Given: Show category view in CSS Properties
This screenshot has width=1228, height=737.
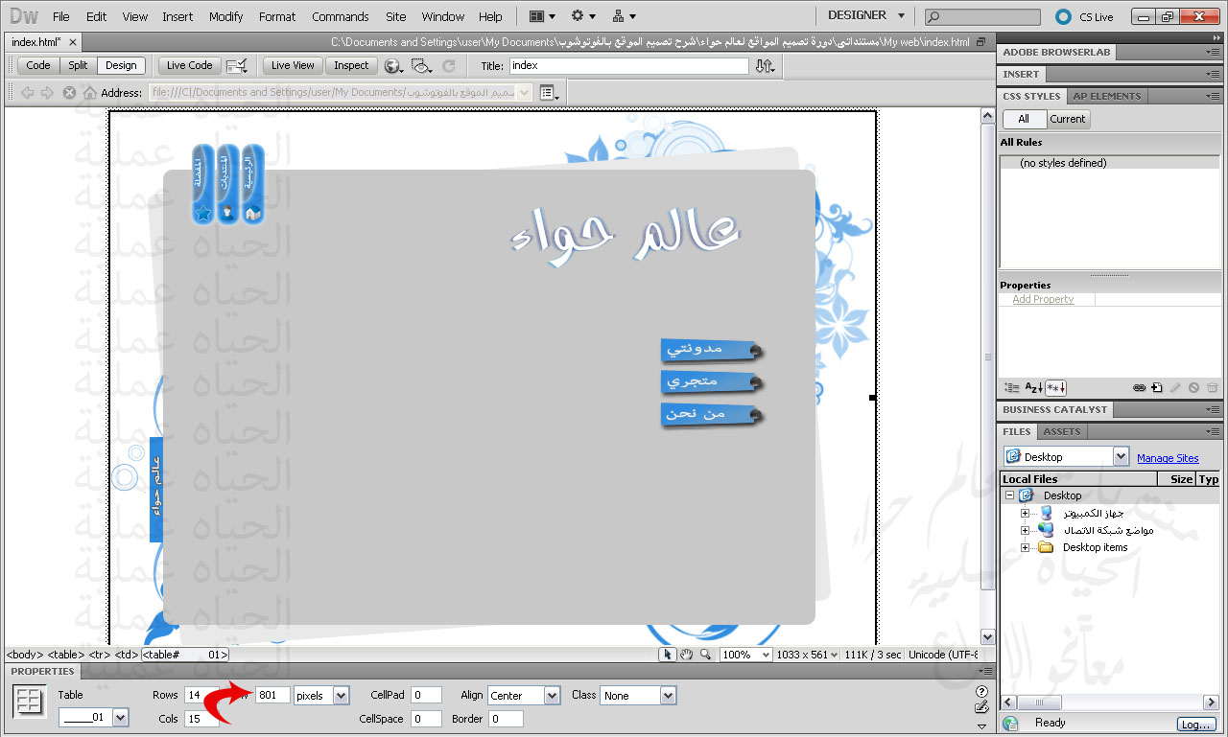Looking at the screenshot, I should pyautogui.click(x=1012, y=388).
